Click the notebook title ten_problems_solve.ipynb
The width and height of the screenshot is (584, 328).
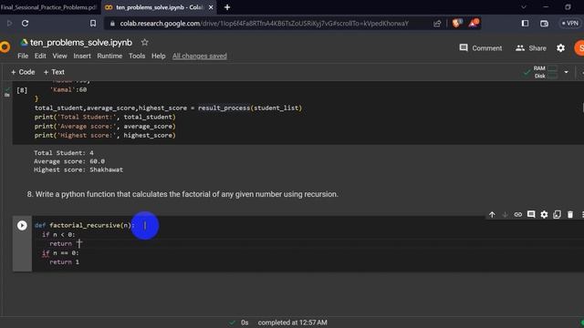pyautogui.click(x=81, y=43)
